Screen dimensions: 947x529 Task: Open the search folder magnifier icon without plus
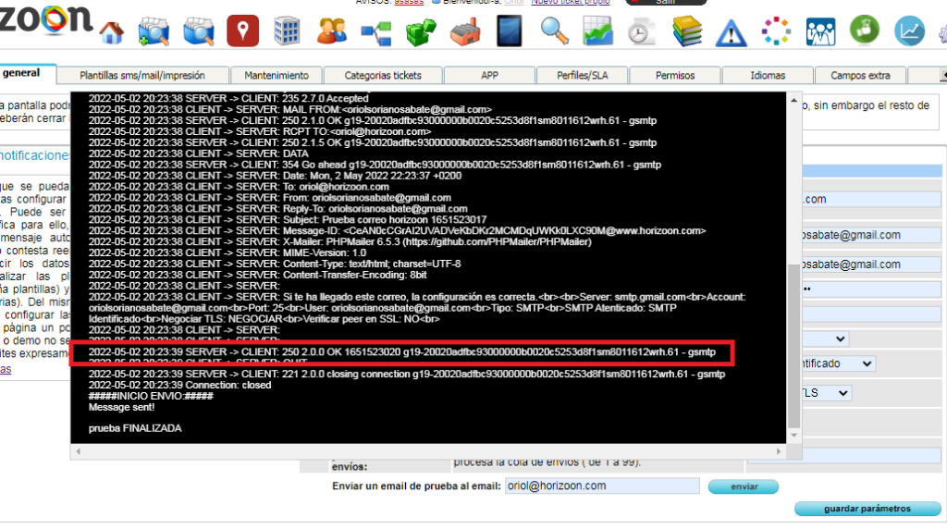(x=199, y=31)
